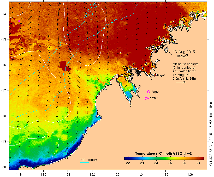Click the "drifter" legend label
Image resolution: width=214 pixels, height=177 pixels.
[x=154, y=98]
